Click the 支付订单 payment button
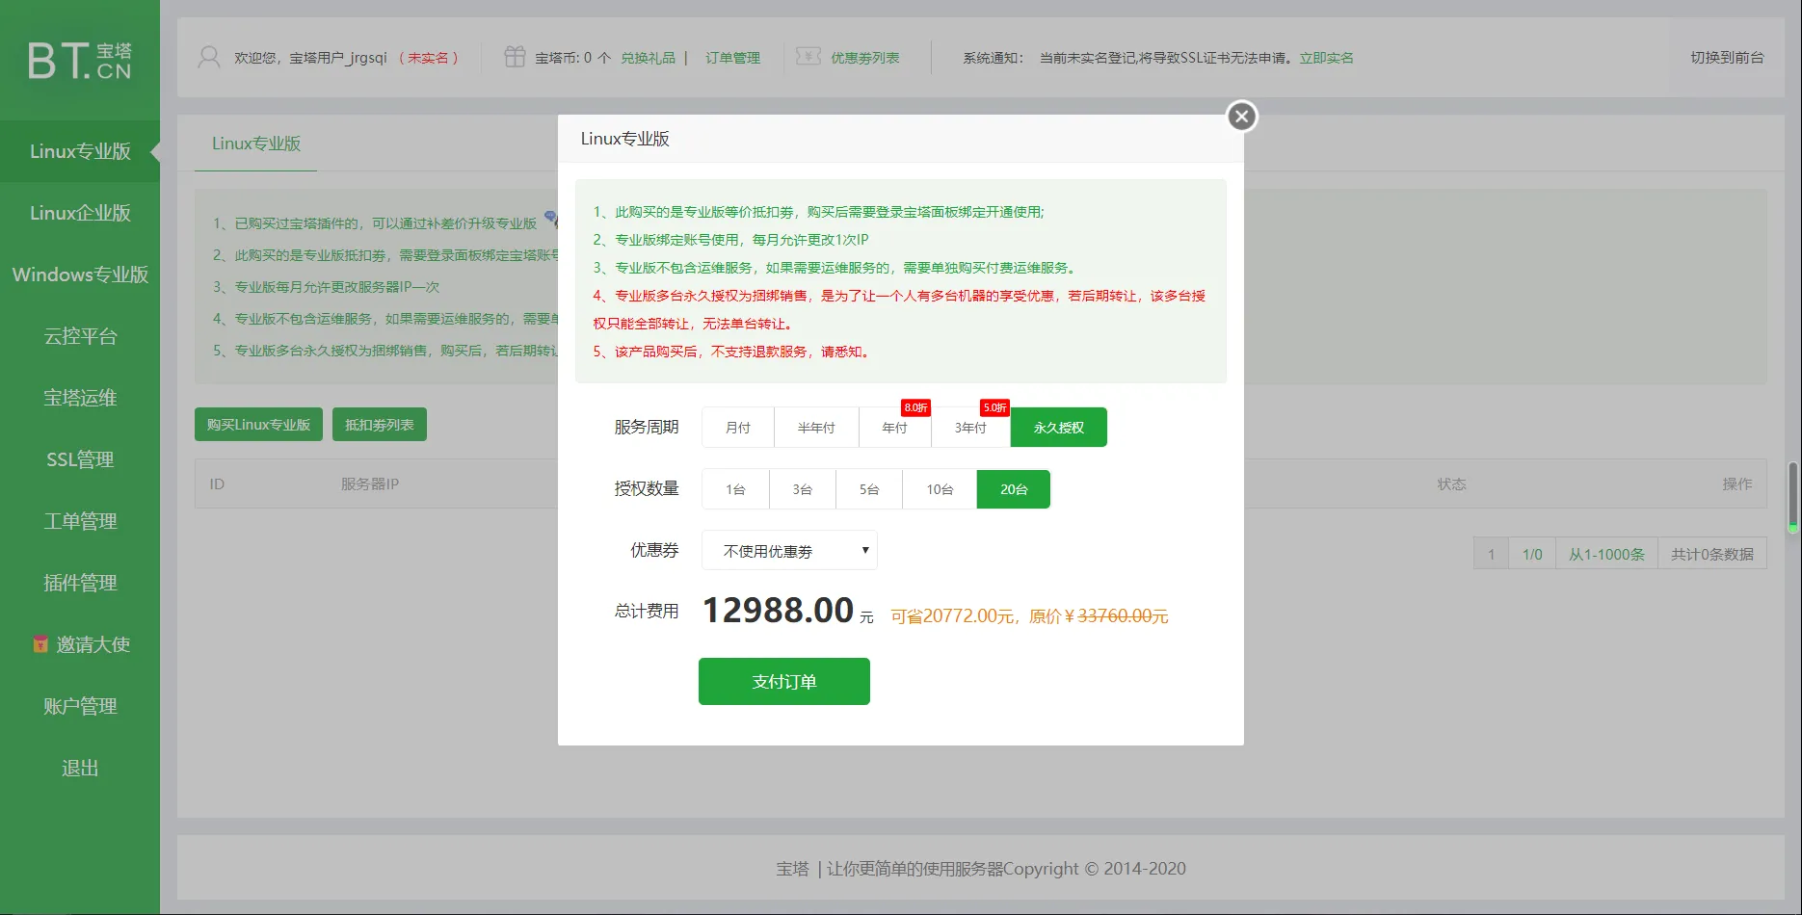 pos(783,681)
